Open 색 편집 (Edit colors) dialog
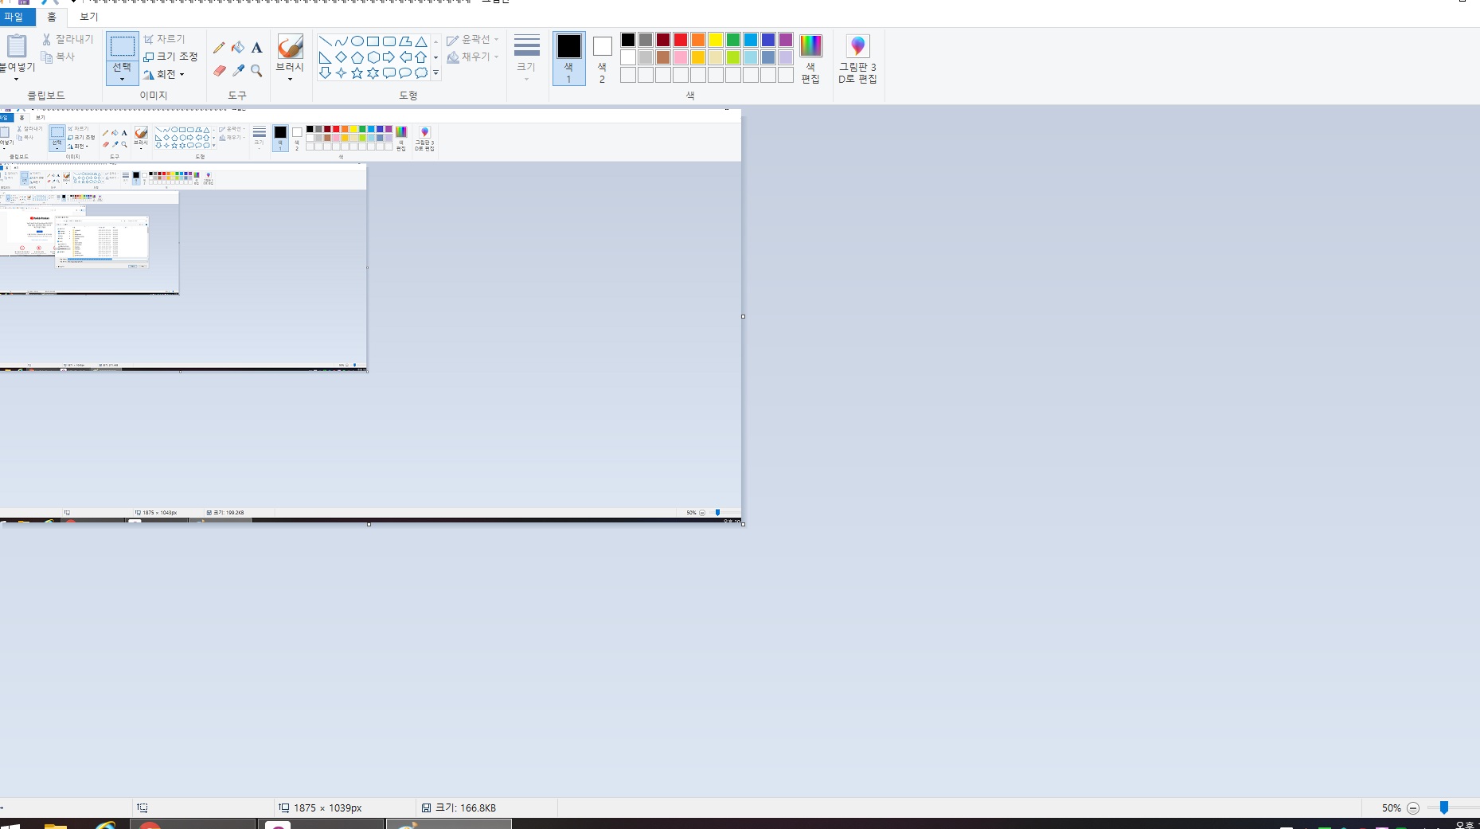This screenshot has width=1480, height=829. coord(810,58)
